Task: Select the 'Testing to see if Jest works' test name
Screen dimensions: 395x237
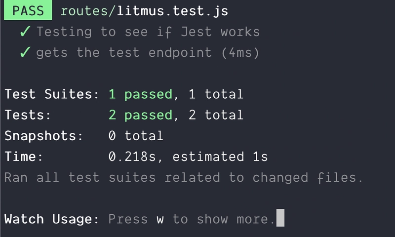Action: point(148,32)
